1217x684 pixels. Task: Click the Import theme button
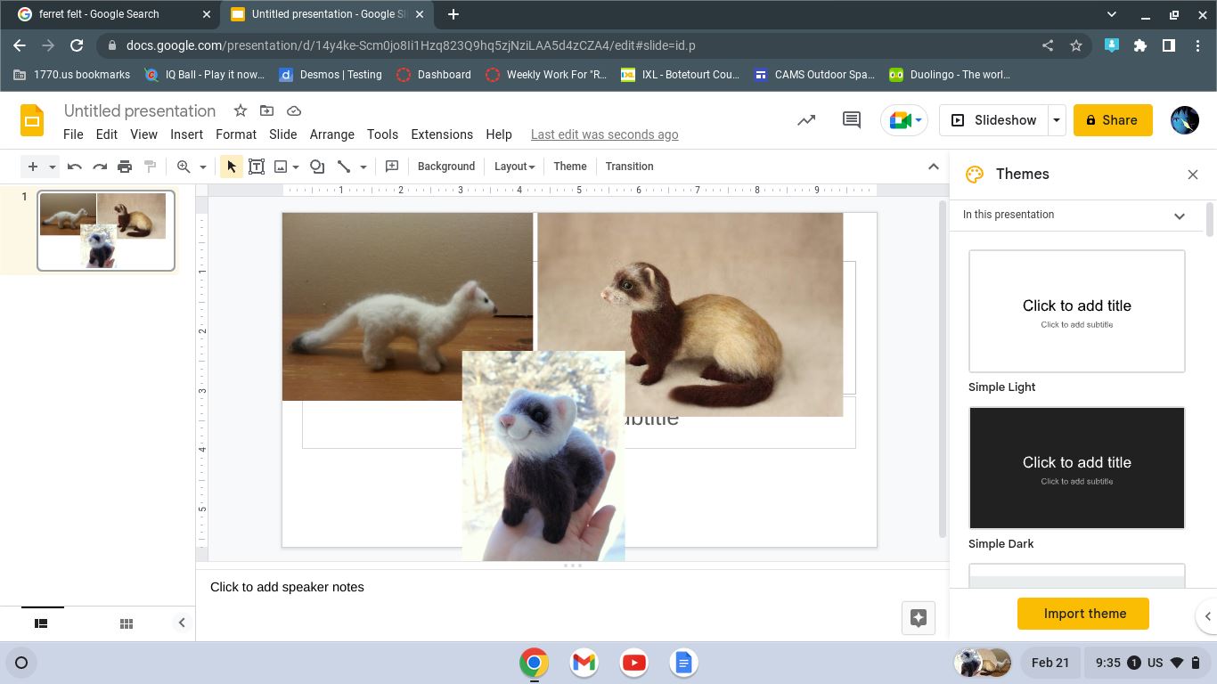1083,614
